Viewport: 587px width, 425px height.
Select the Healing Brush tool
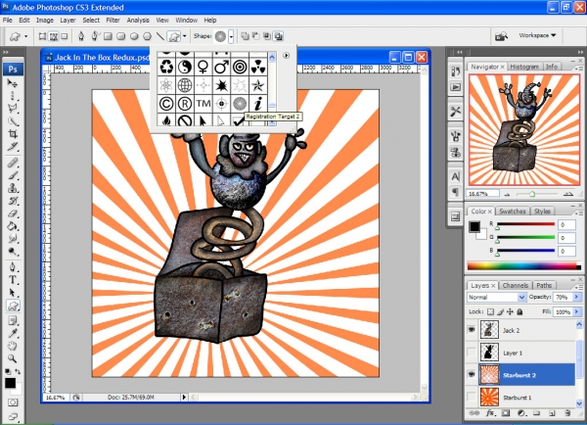[x=13, y=163]
